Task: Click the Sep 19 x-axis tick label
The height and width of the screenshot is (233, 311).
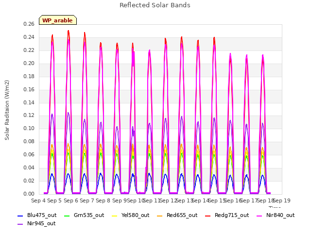Action: (282, 200)
